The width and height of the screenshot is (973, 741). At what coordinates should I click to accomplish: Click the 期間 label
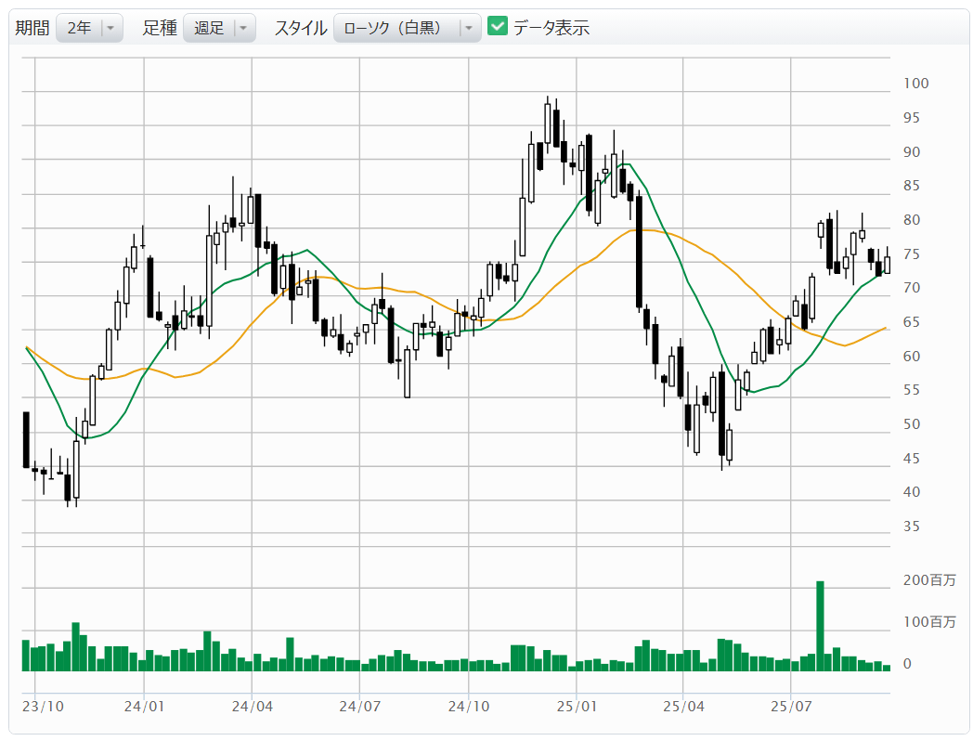point(32,28)
